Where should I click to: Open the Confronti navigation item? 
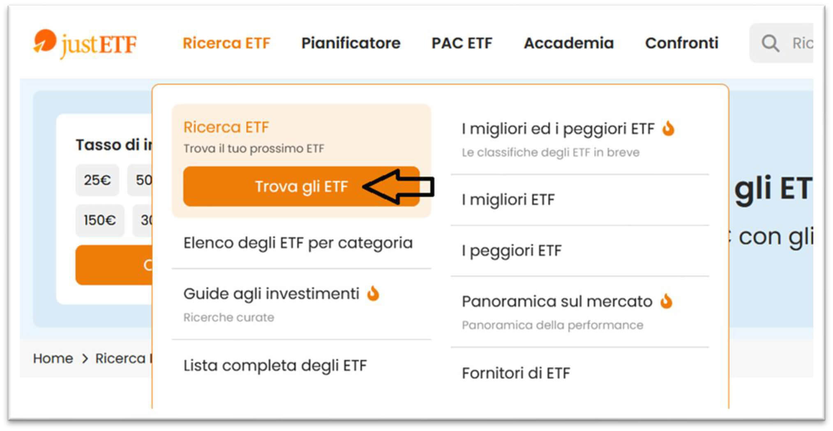(x=681, y=43)
